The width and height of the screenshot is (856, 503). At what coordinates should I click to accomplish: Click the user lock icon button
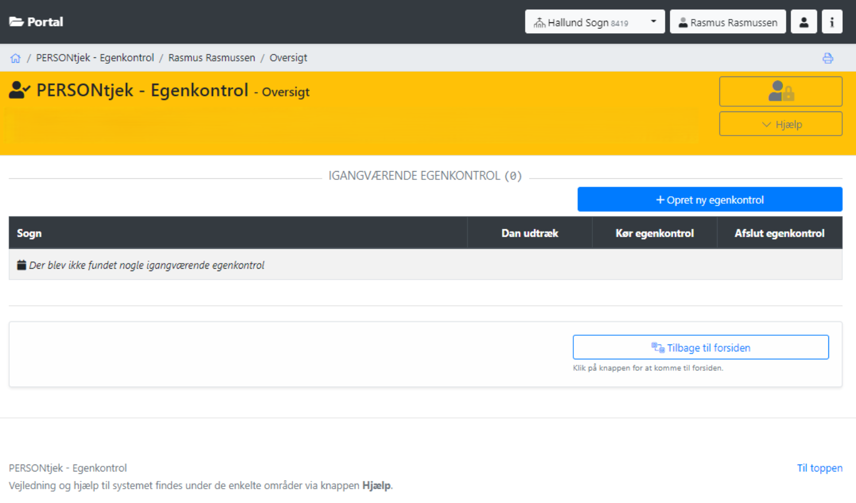(x=781, y=91)
